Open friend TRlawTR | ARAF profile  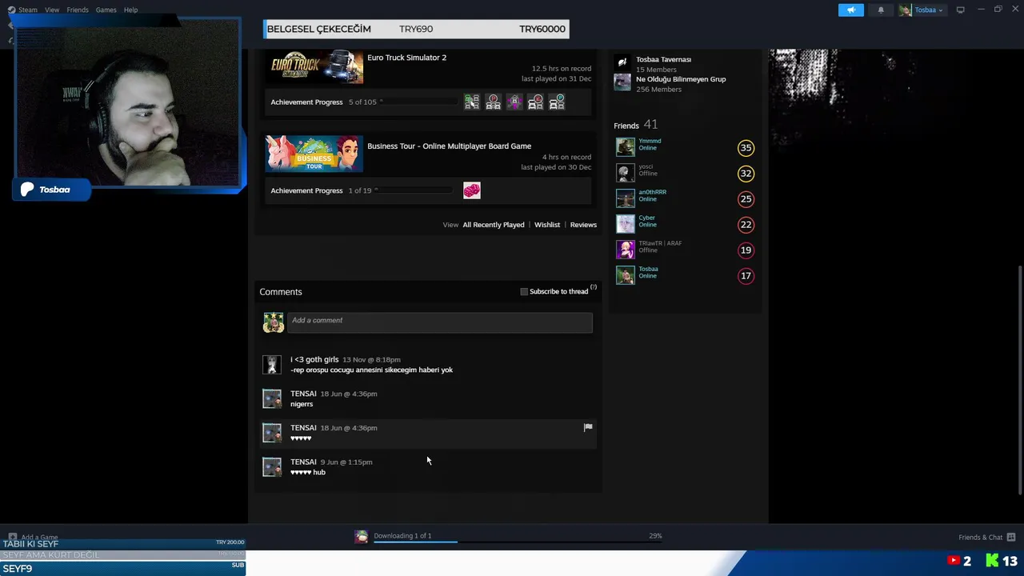660,243
